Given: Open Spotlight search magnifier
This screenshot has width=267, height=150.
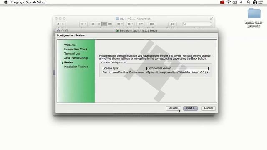Looking at the screenshot, I should point(249,2).
